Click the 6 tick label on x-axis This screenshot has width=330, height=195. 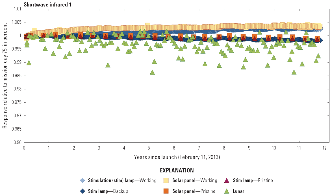pyautogui.click(x=174, y=148)
